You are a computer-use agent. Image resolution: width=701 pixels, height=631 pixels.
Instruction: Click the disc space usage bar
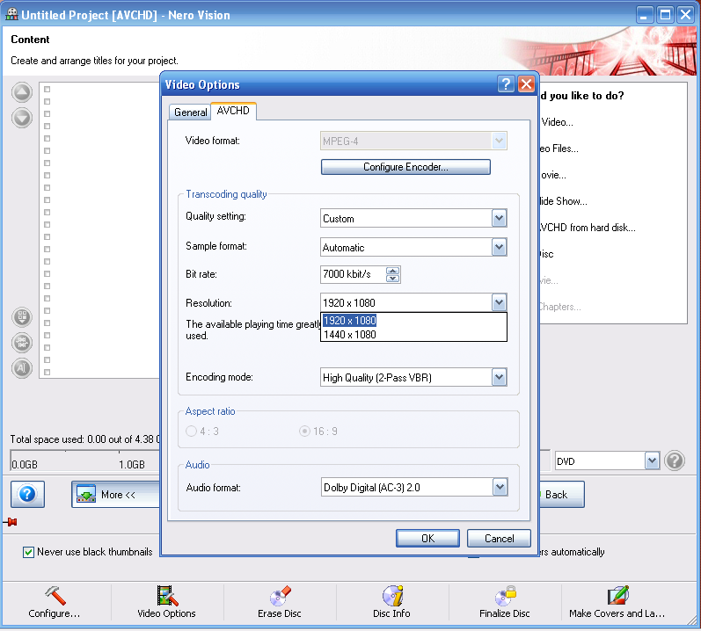[85, 461]
